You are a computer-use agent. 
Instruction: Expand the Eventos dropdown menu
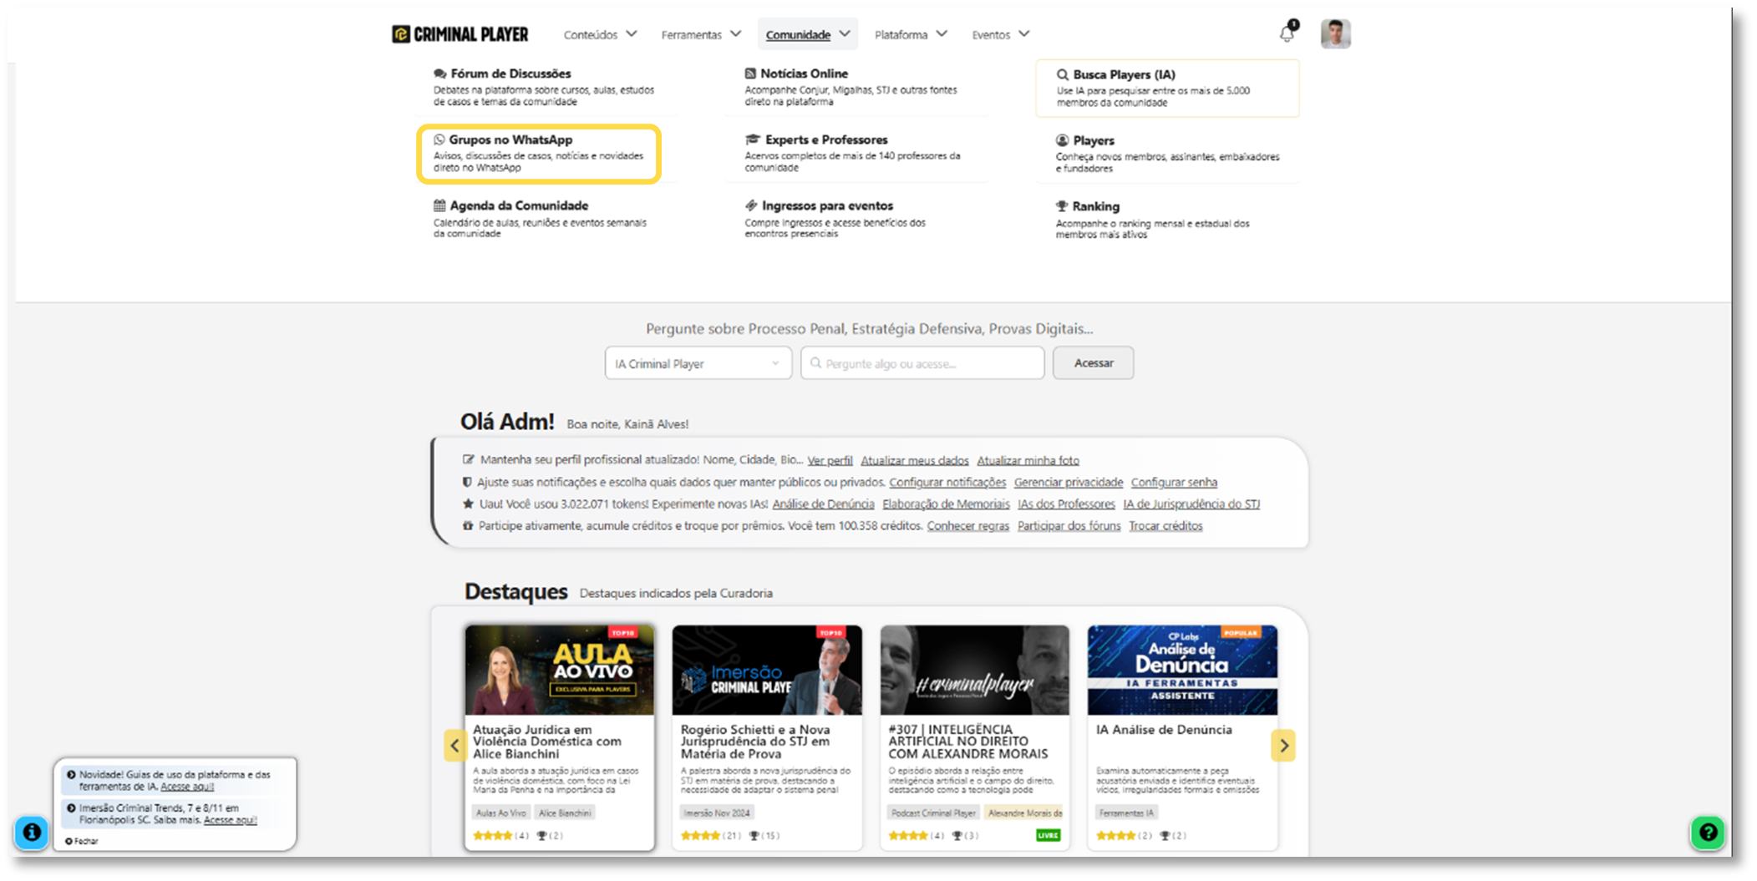pyautogui.click(x=1000, y=34)
